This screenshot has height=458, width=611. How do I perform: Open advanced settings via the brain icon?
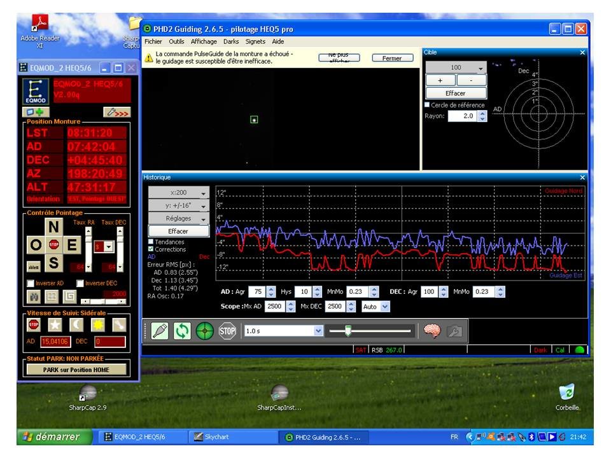(432, 331)
